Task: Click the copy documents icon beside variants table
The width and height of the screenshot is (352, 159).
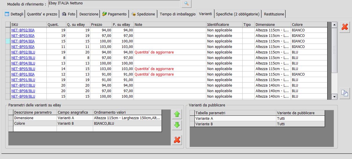Action: click(x=345, y=93)
